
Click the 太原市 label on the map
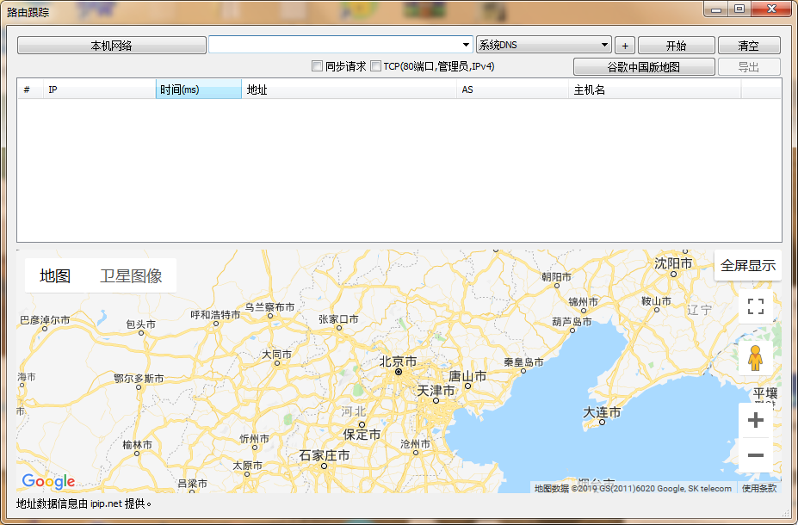tap(247, 465)
